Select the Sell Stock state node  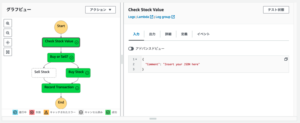[44, 73]
